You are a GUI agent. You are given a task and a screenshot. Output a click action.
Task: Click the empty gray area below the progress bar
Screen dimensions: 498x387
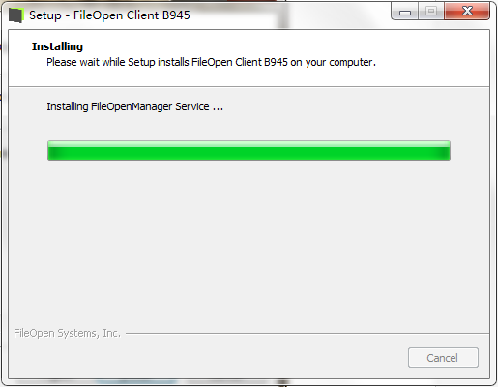pyautogui.click(x=249, y=242)
